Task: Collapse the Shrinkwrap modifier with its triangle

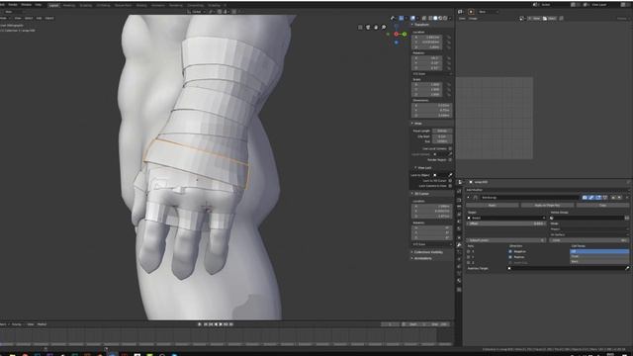Action: pyautogui.click(x=468, y=198)
